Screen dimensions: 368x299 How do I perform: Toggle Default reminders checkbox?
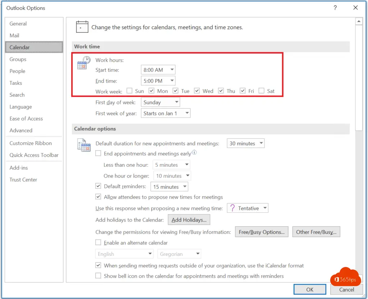[98, 187]
